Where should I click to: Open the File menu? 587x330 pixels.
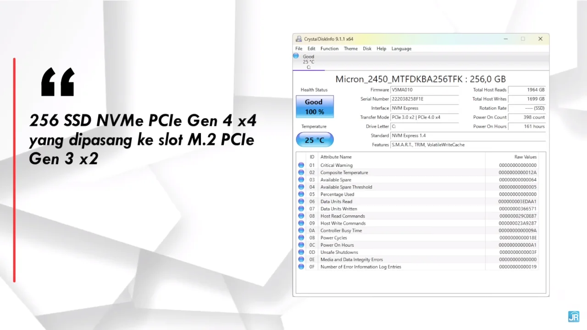pyautogui.click(x=299, y=49)
